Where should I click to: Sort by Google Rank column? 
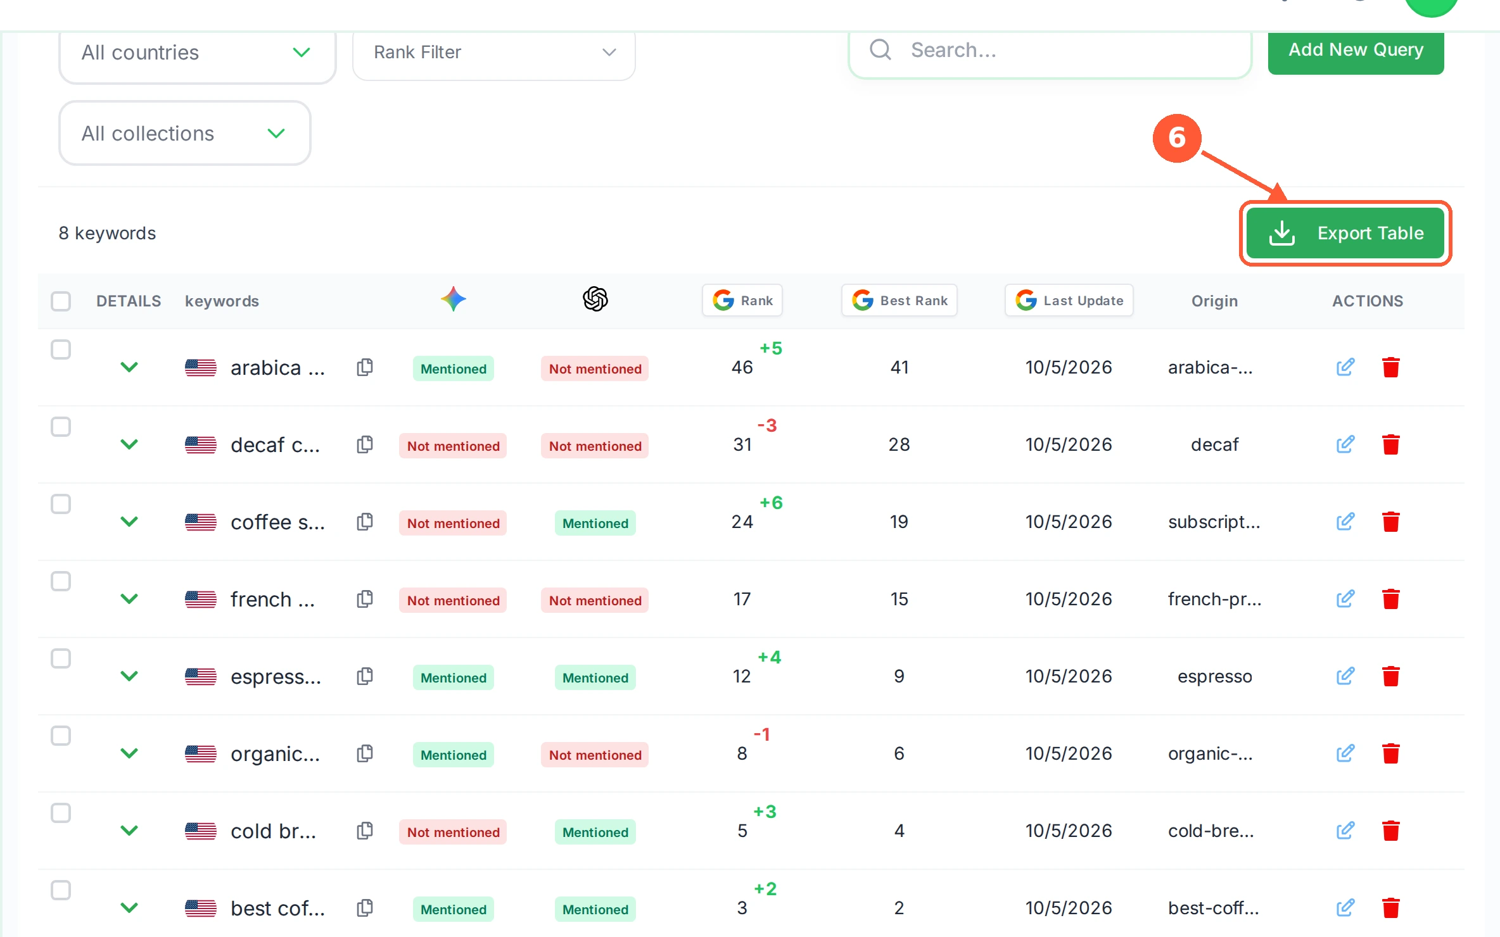tap(742, 300)
